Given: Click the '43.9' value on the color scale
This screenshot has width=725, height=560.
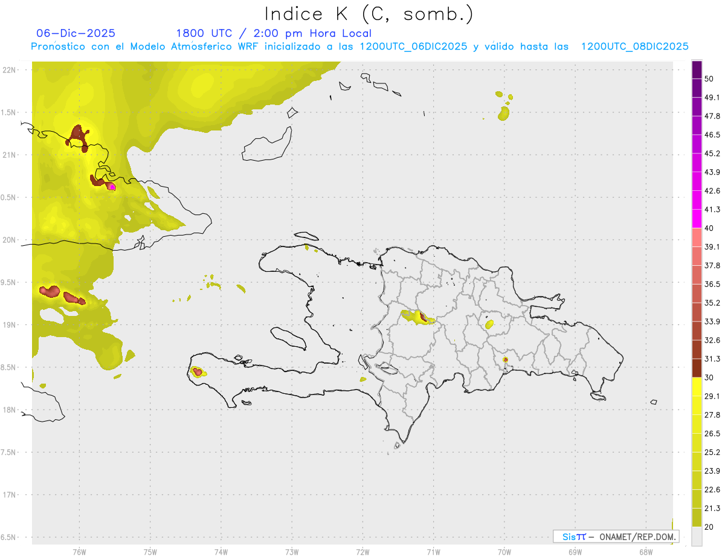Looking at the screenshot, I should pyautogui.click(x=712, y=172).
